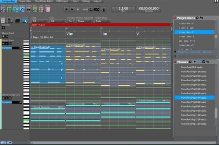219x146 pixels.
Task: Open Stereo Strings Slow track settings icon
Action: pyautogui.click(x=10, y=98)
